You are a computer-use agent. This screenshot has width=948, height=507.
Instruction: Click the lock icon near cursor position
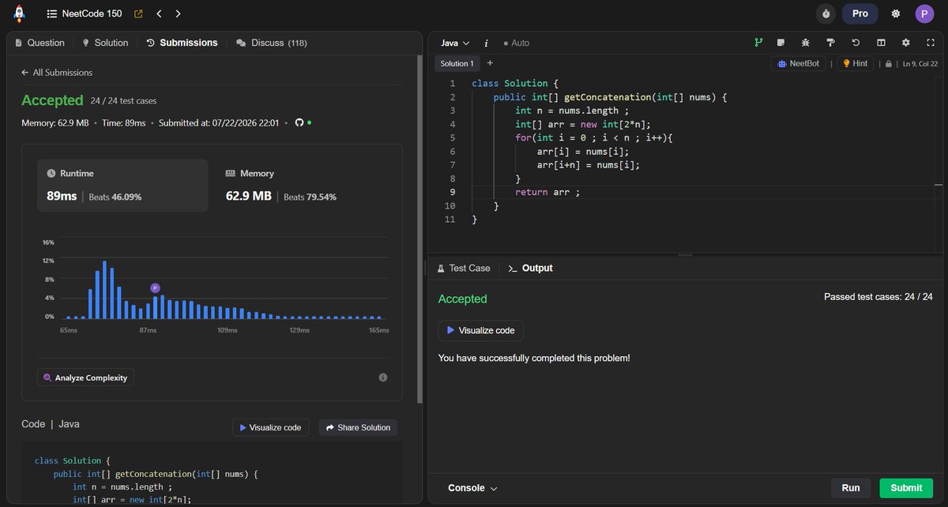(x=888, y=64)
